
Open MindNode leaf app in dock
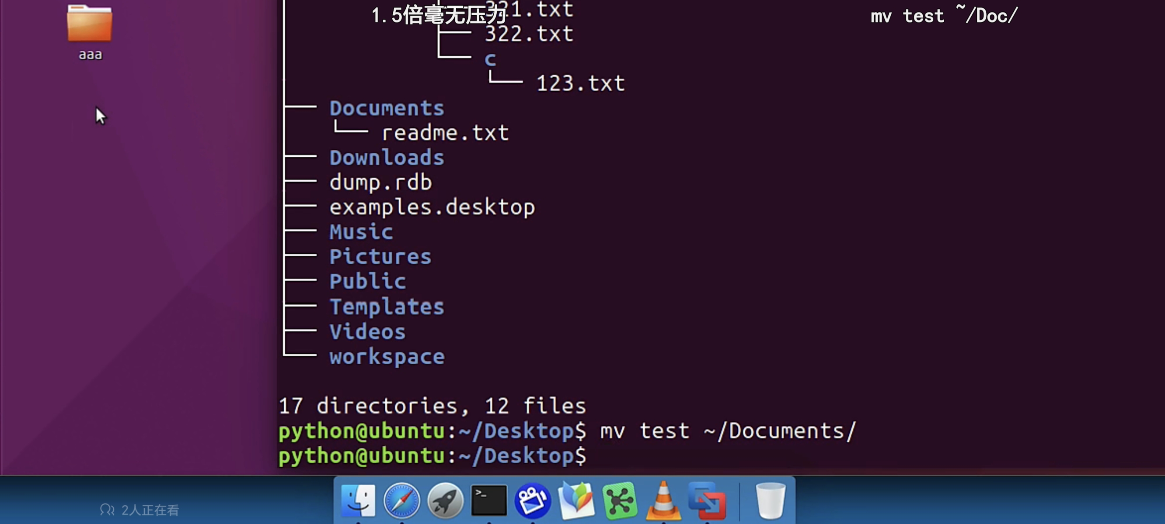(576, 500)
